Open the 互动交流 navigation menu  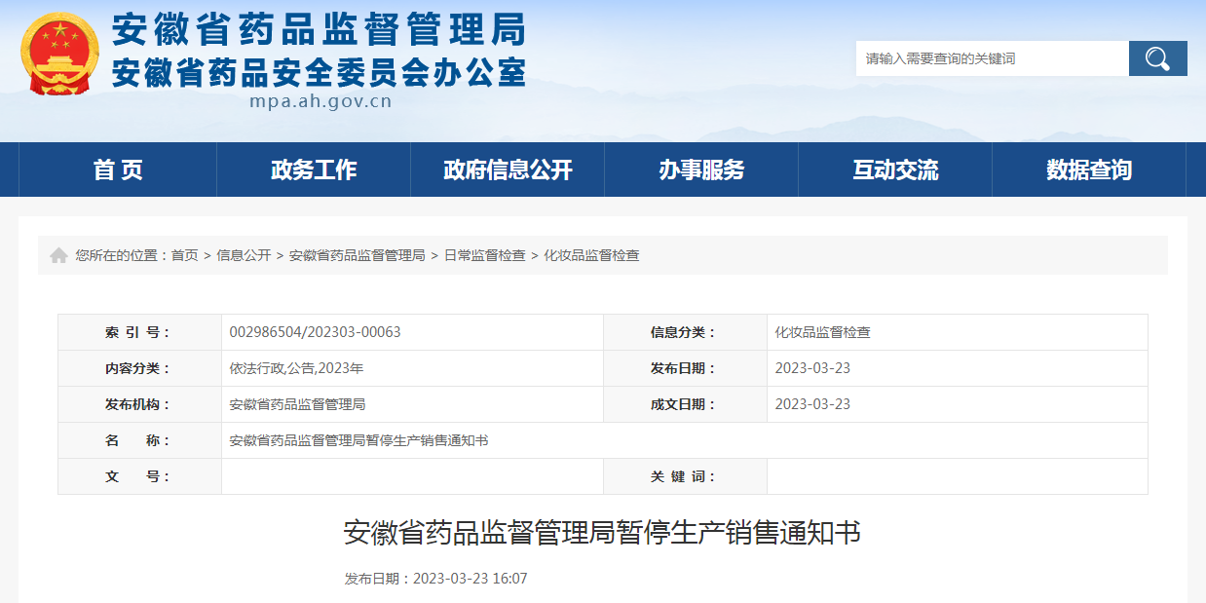[x=895, y=169]
